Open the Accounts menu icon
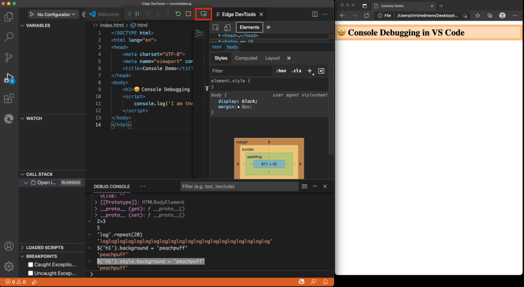The image size is (524, 287). (x=9, y=246)
